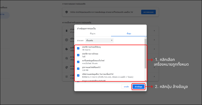
Task: Click the shield checkmark icon in the safety check card
Action: point(67,12)
